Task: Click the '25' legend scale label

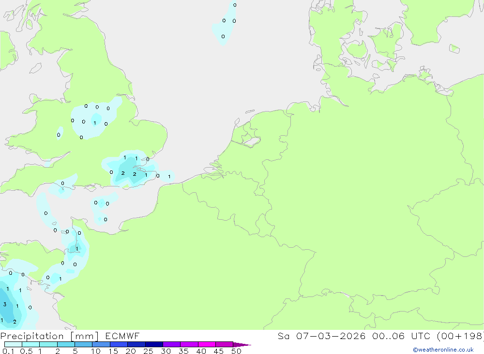Action: click(148, 351)
